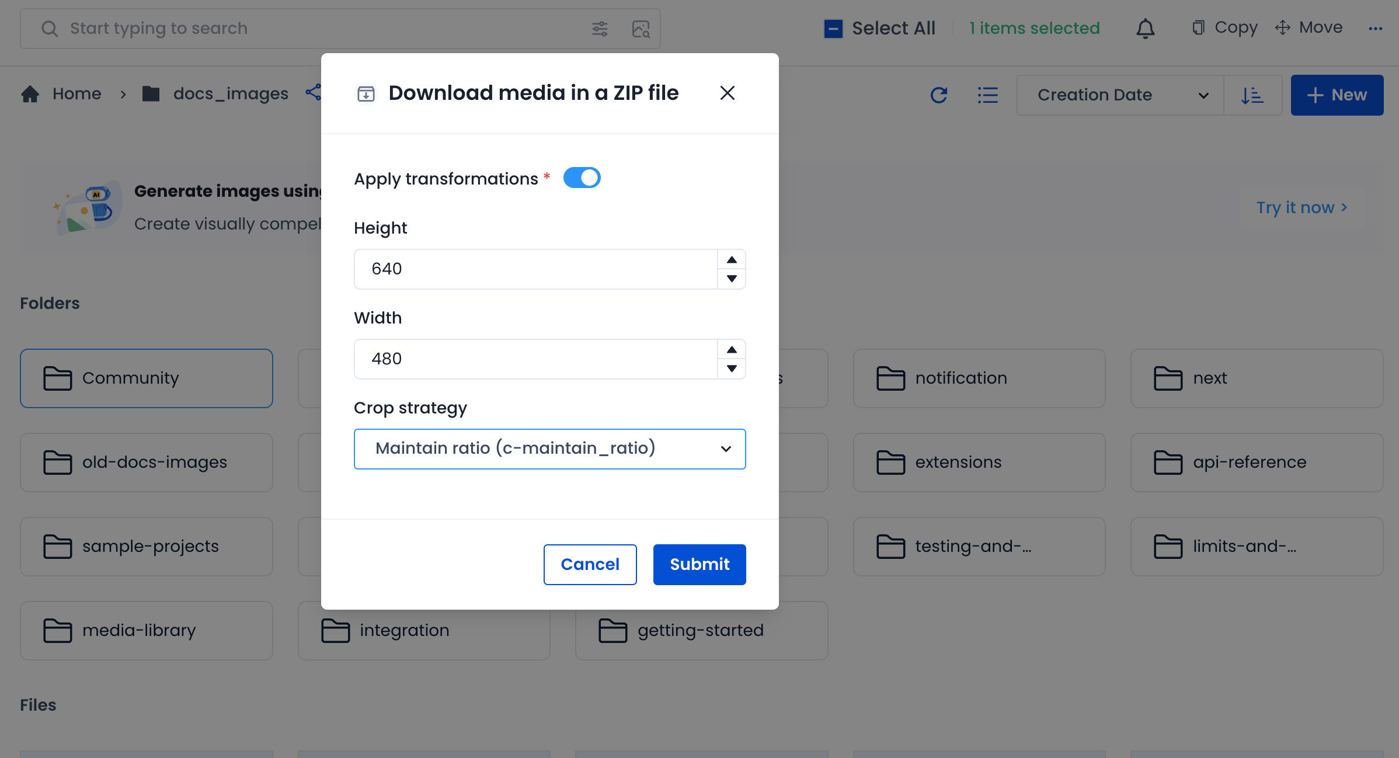Click into the Height input field
Image resolution: width=1399 pixels, height=758 pixels.
(535, 269)
